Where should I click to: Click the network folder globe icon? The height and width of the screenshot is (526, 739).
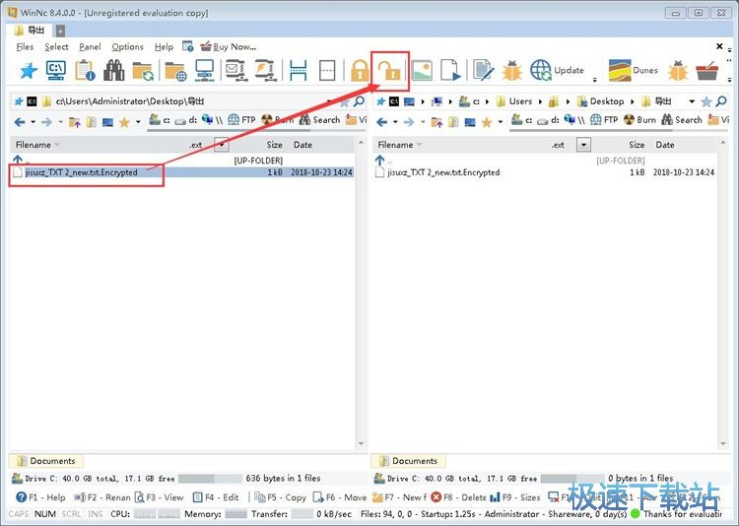pos(175,71)
